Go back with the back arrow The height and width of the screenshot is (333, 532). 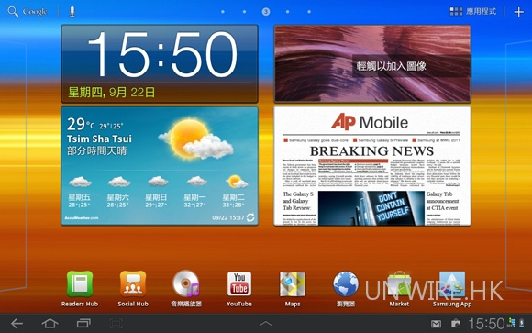(17, 324)
